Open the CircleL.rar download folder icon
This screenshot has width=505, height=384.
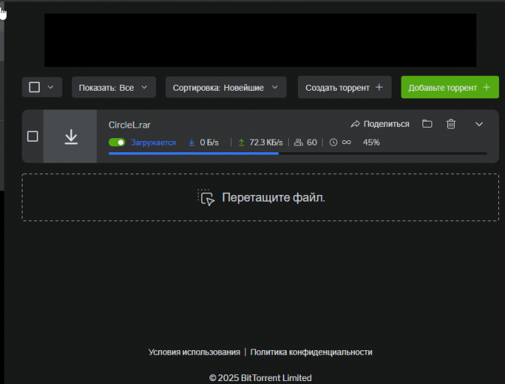click(427, 124)
